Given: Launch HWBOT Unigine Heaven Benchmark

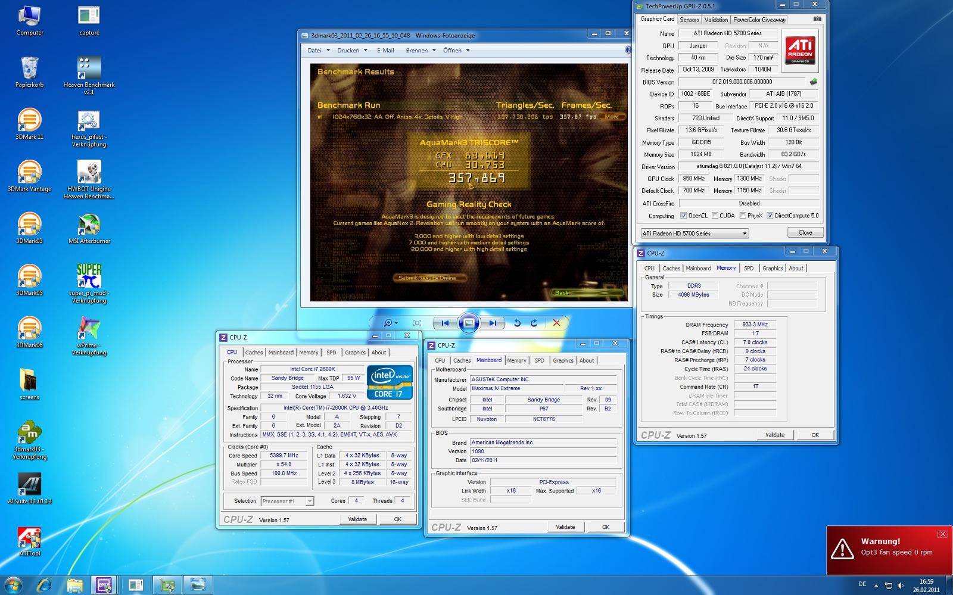Looking at the screenshot, I should 89,180.
